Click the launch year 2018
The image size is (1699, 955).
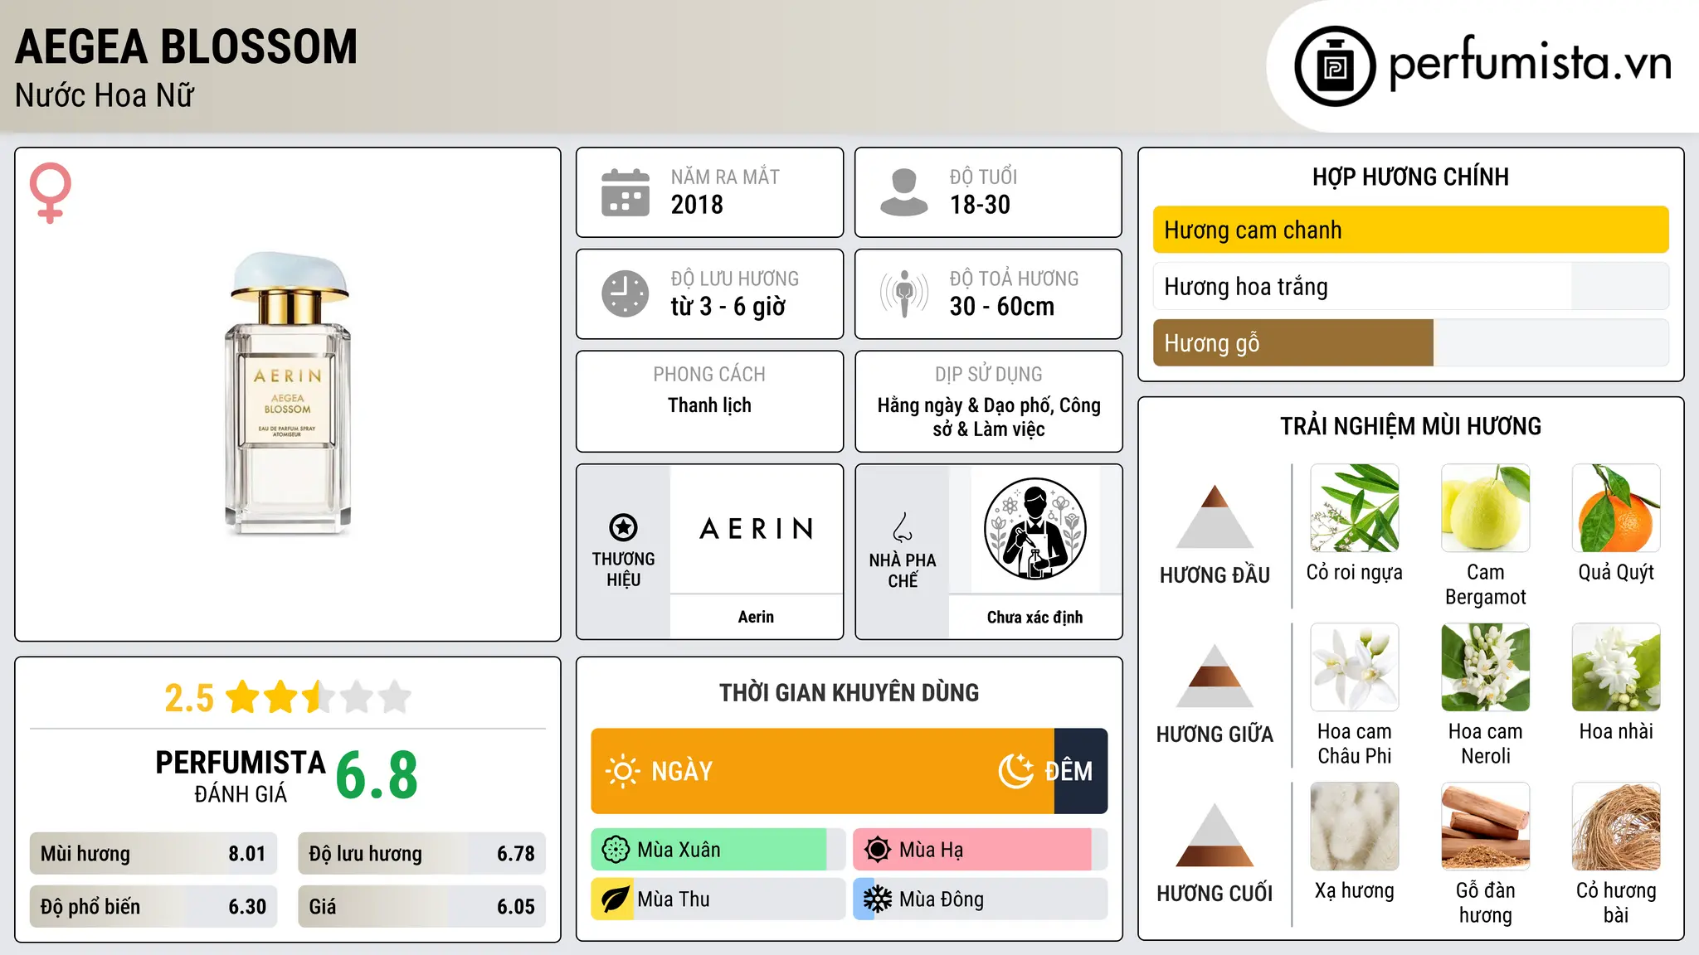tap(697, 205)
